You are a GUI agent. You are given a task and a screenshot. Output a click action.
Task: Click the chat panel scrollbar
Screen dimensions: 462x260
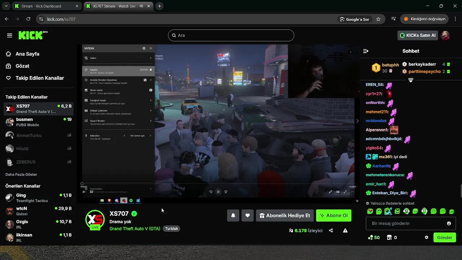(461, 191)
